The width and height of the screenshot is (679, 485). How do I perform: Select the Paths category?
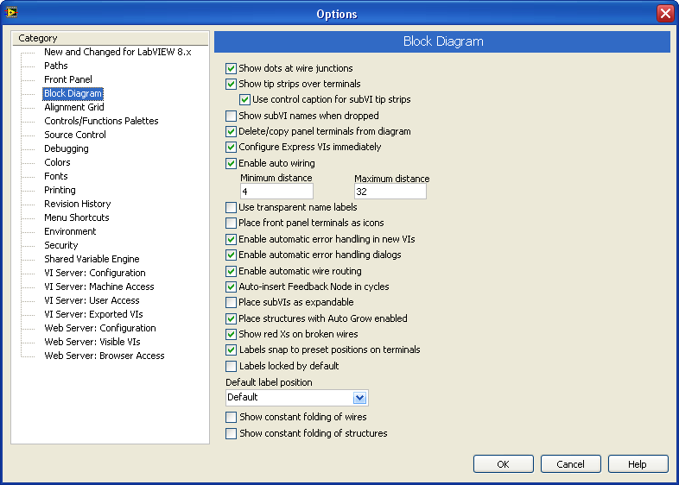pyautogui.click(x=56, y=66)
